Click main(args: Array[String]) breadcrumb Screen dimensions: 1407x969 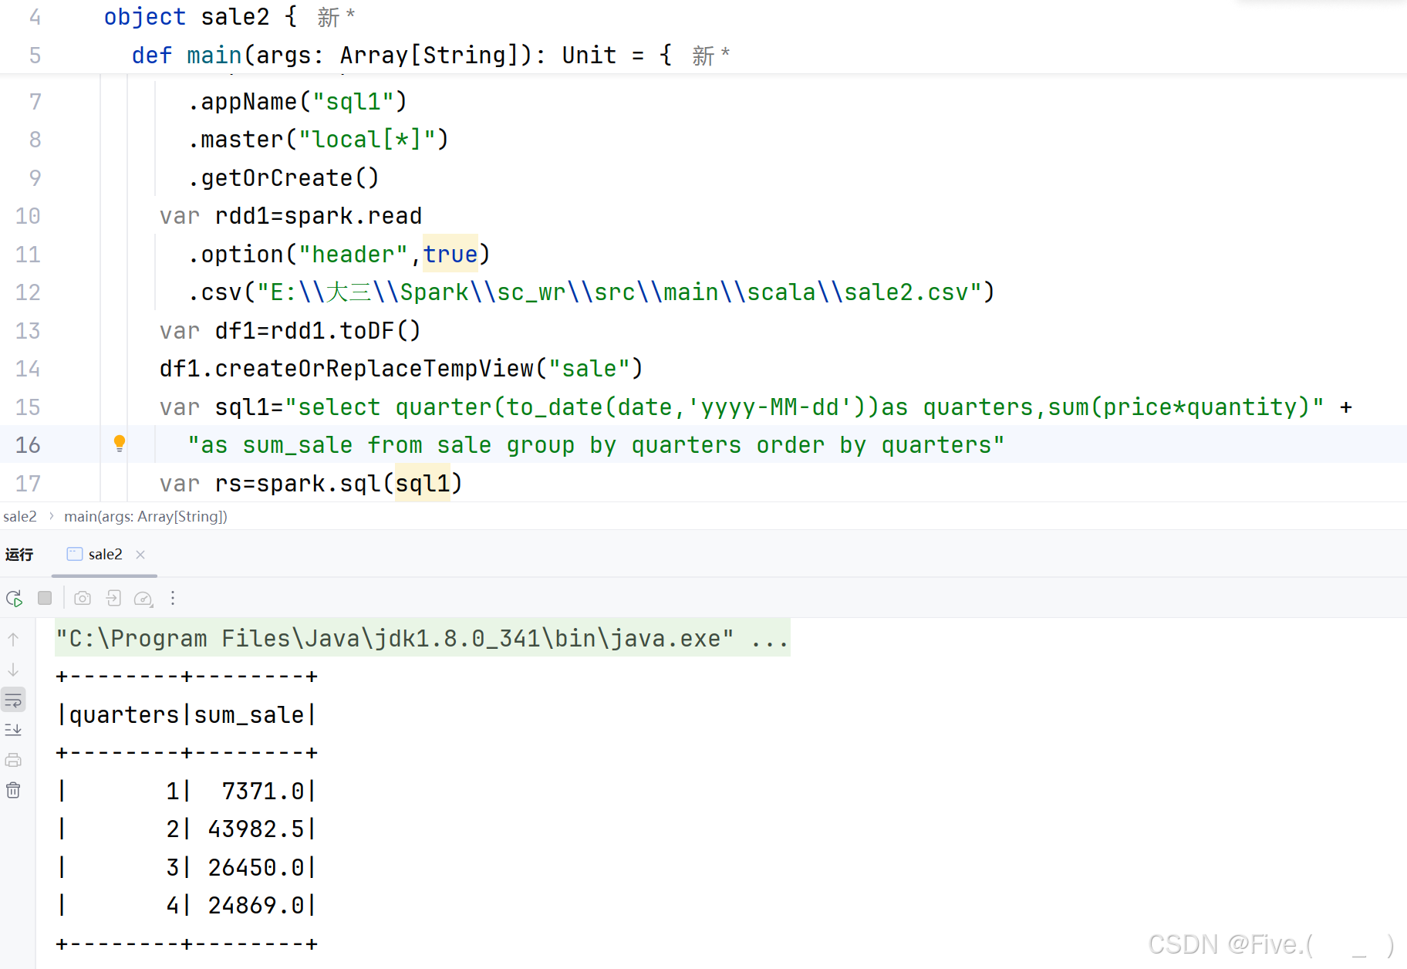tap(146, 516)
